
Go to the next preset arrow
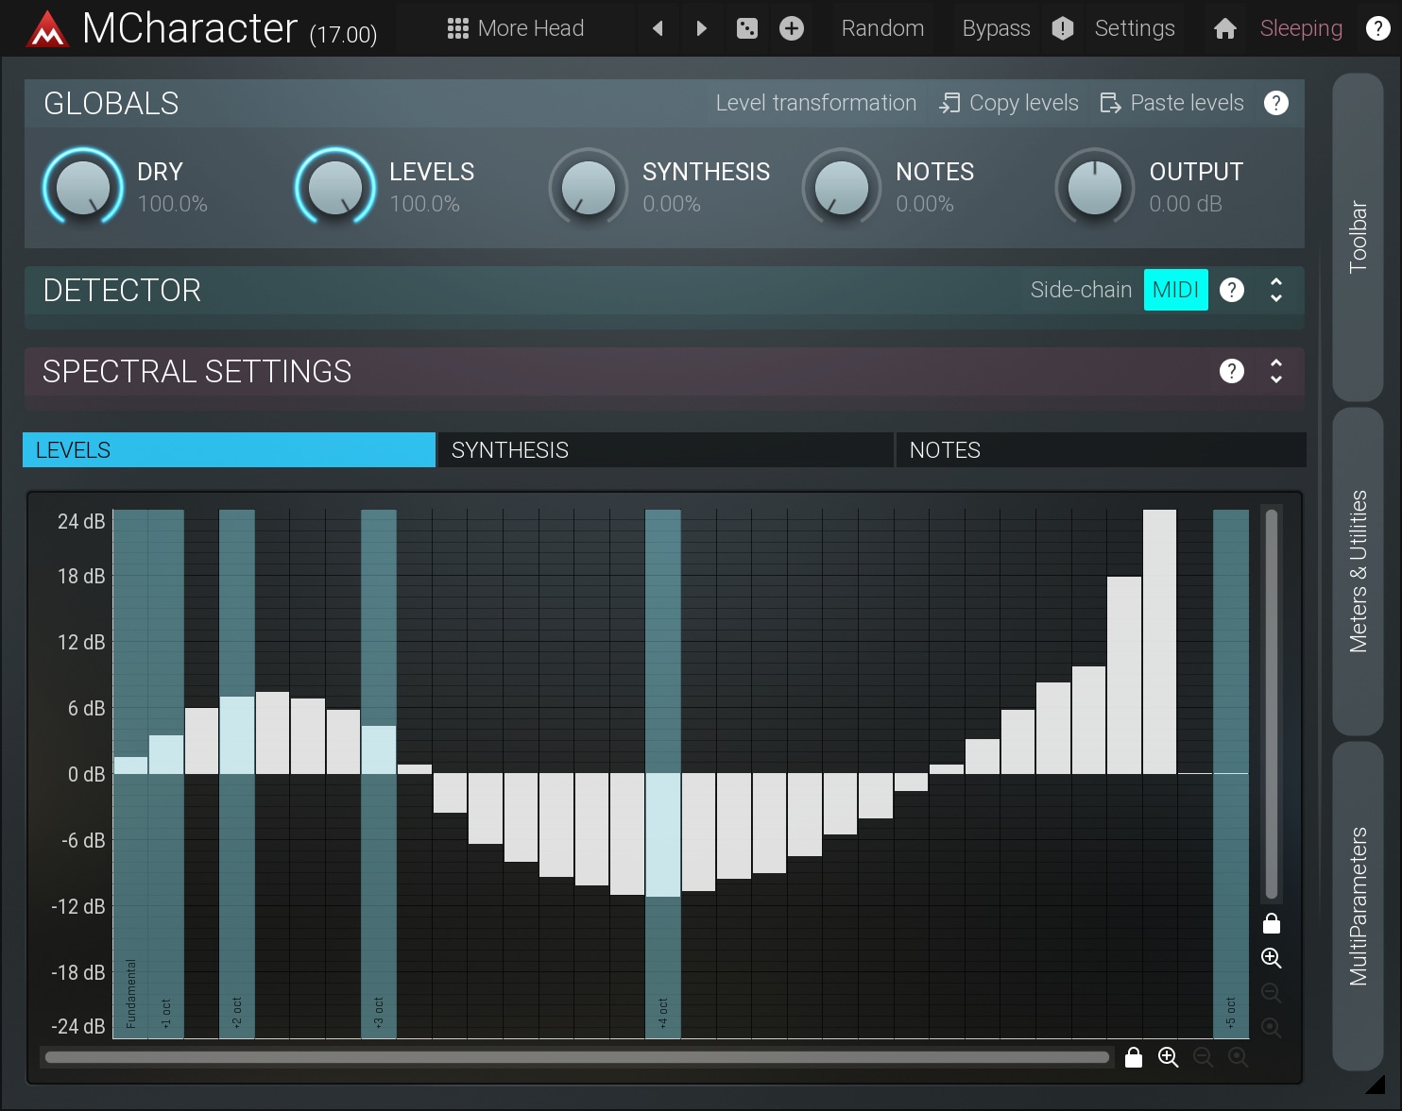pos(701,28)
